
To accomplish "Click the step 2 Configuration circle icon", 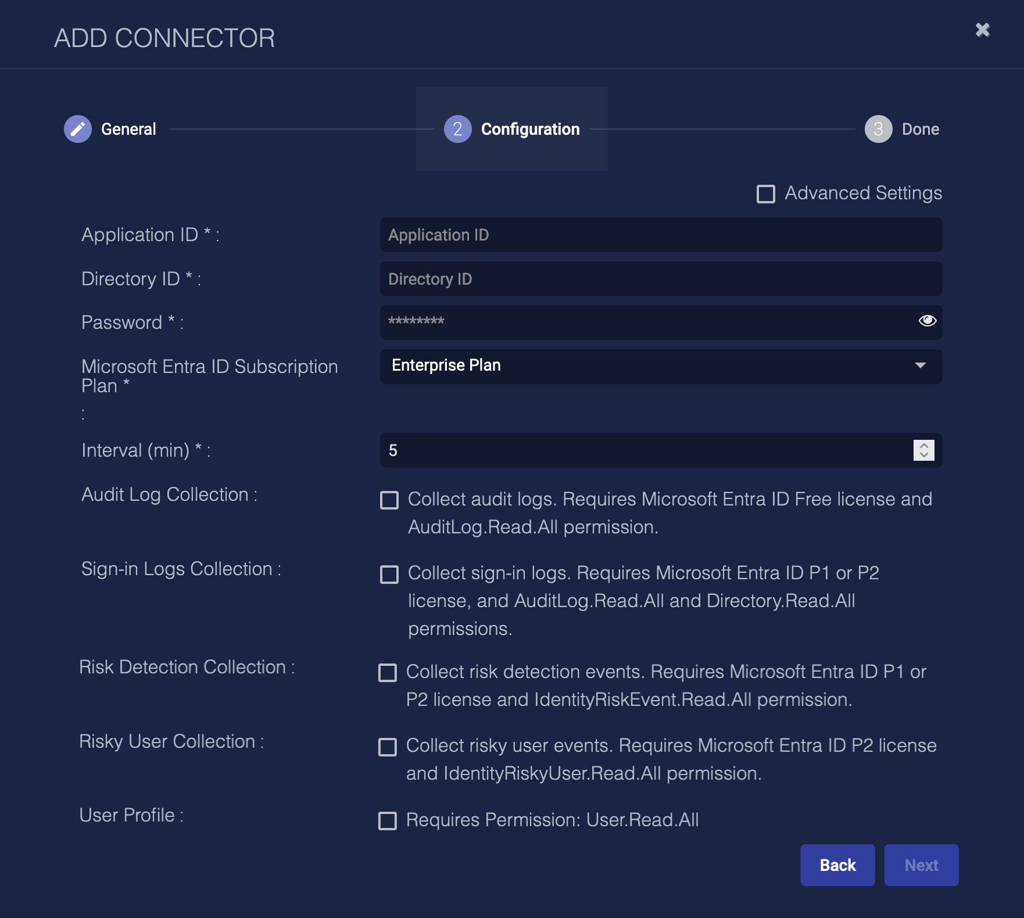I will (x=457, y=129).
